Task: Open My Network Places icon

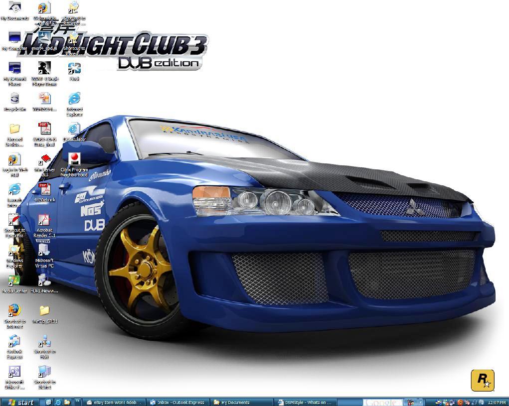Action: click(15, 69)
